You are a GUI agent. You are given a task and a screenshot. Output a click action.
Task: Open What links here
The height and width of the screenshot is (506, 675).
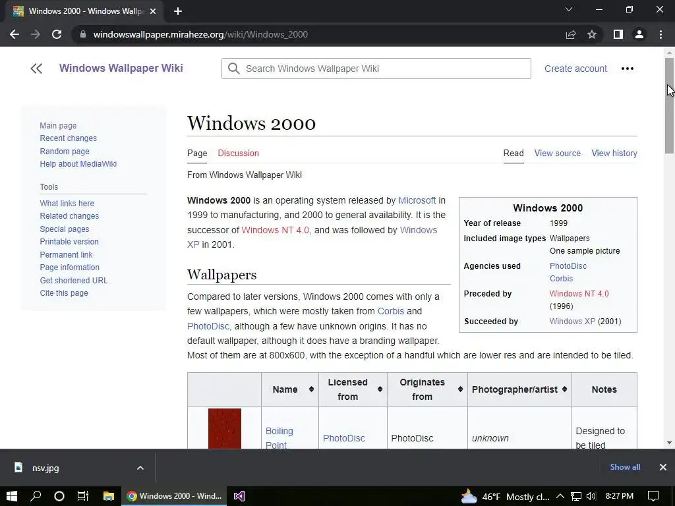pos(67,203)
